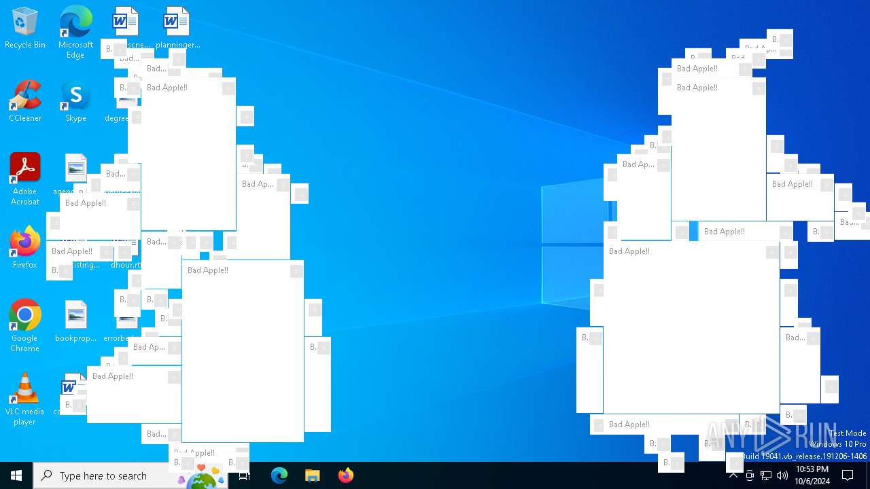Open the CCleaner desktop shortcut
This screenshot has height=489, width=870.
[25, 102]
